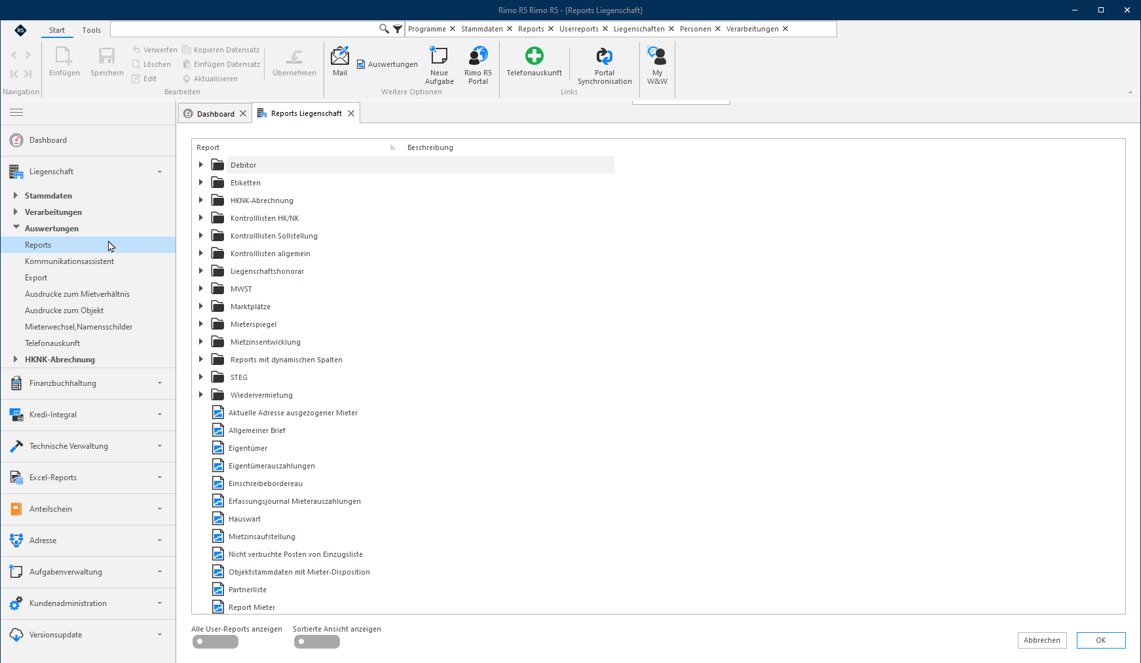Switch to the Dashboard tab

(215, 114)
